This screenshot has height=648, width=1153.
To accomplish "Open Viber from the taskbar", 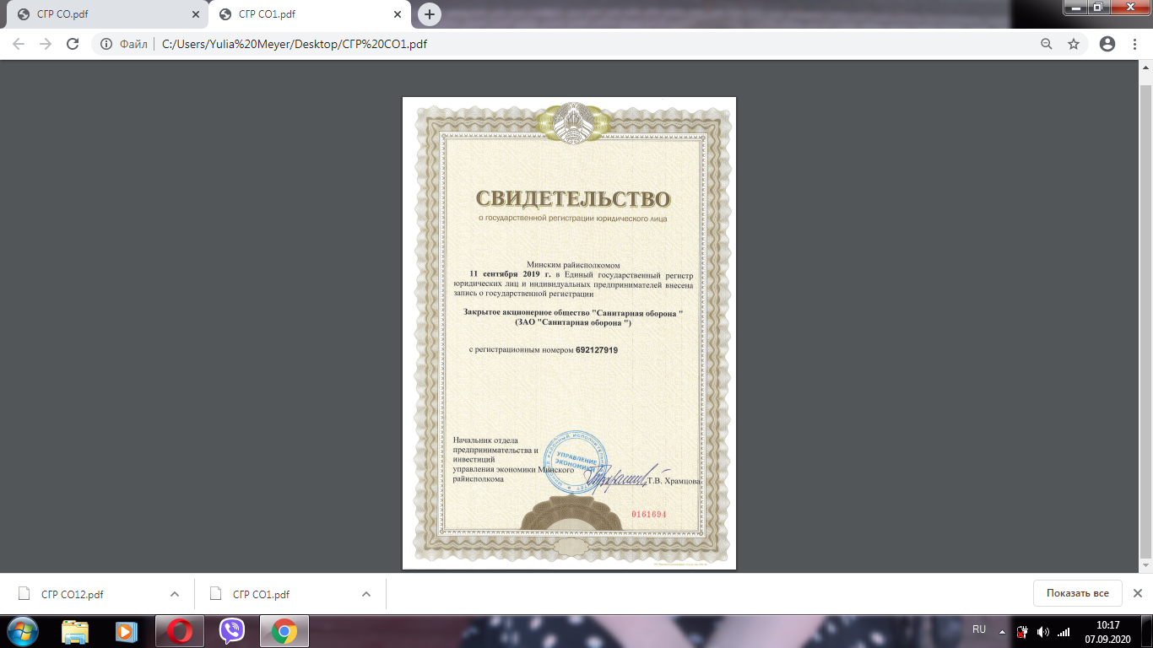I will click(x=231, y=630).
